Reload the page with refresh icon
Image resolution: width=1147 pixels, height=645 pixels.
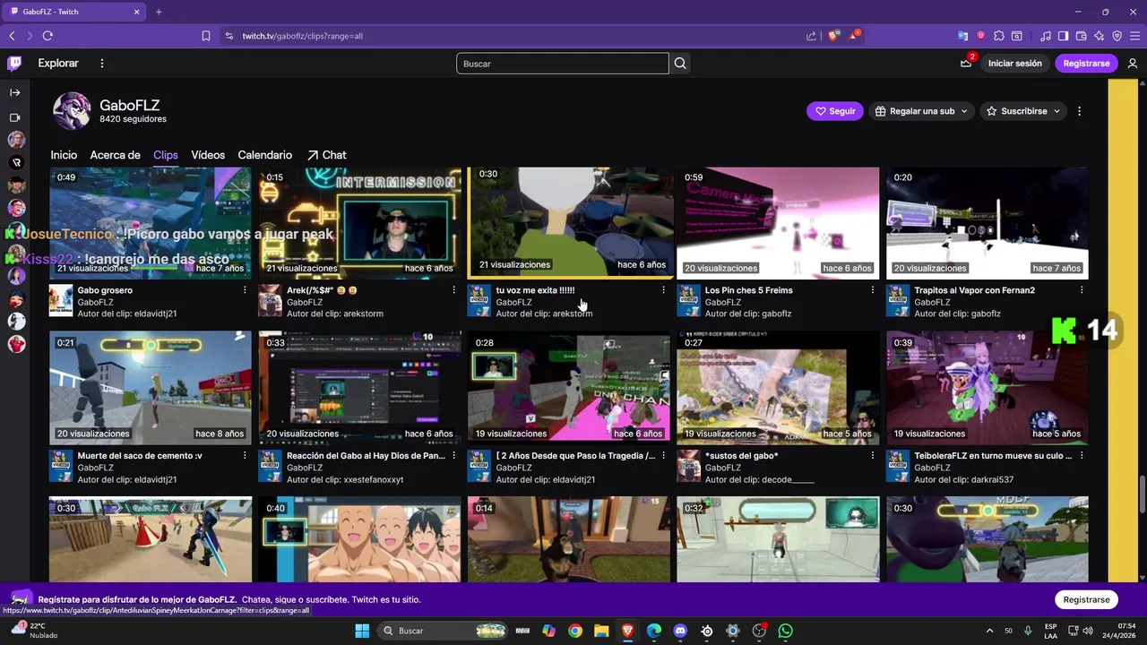(x=47, y=36)
